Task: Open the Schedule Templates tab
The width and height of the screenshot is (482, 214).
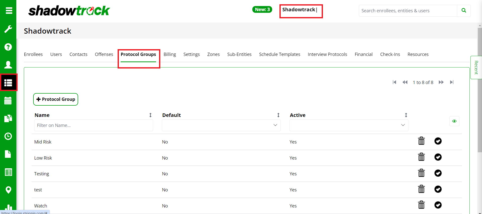Action: (279, 54)
